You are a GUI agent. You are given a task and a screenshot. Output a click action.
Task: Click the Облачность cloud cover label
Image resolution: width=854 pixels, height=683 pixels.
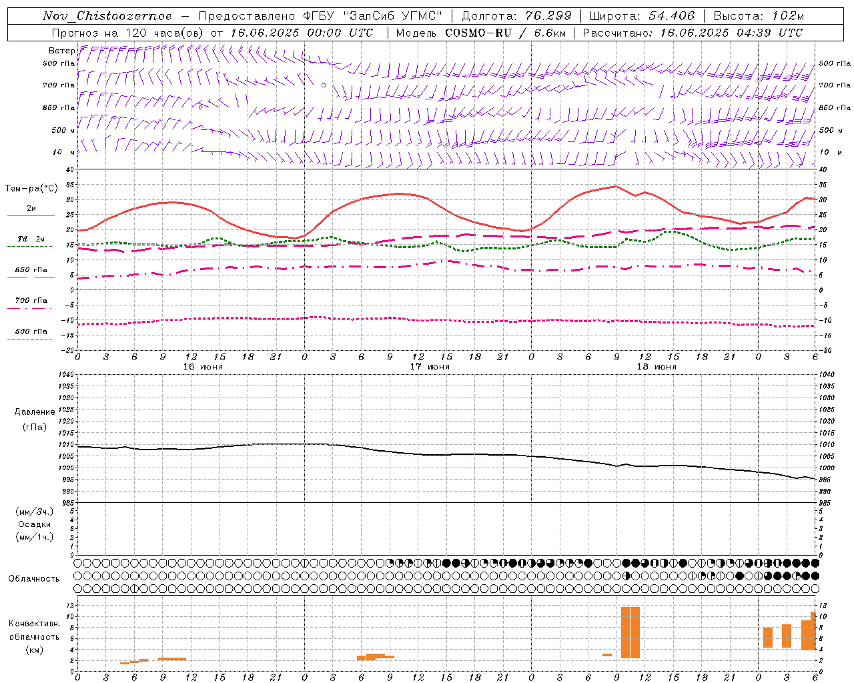[34, 578]
